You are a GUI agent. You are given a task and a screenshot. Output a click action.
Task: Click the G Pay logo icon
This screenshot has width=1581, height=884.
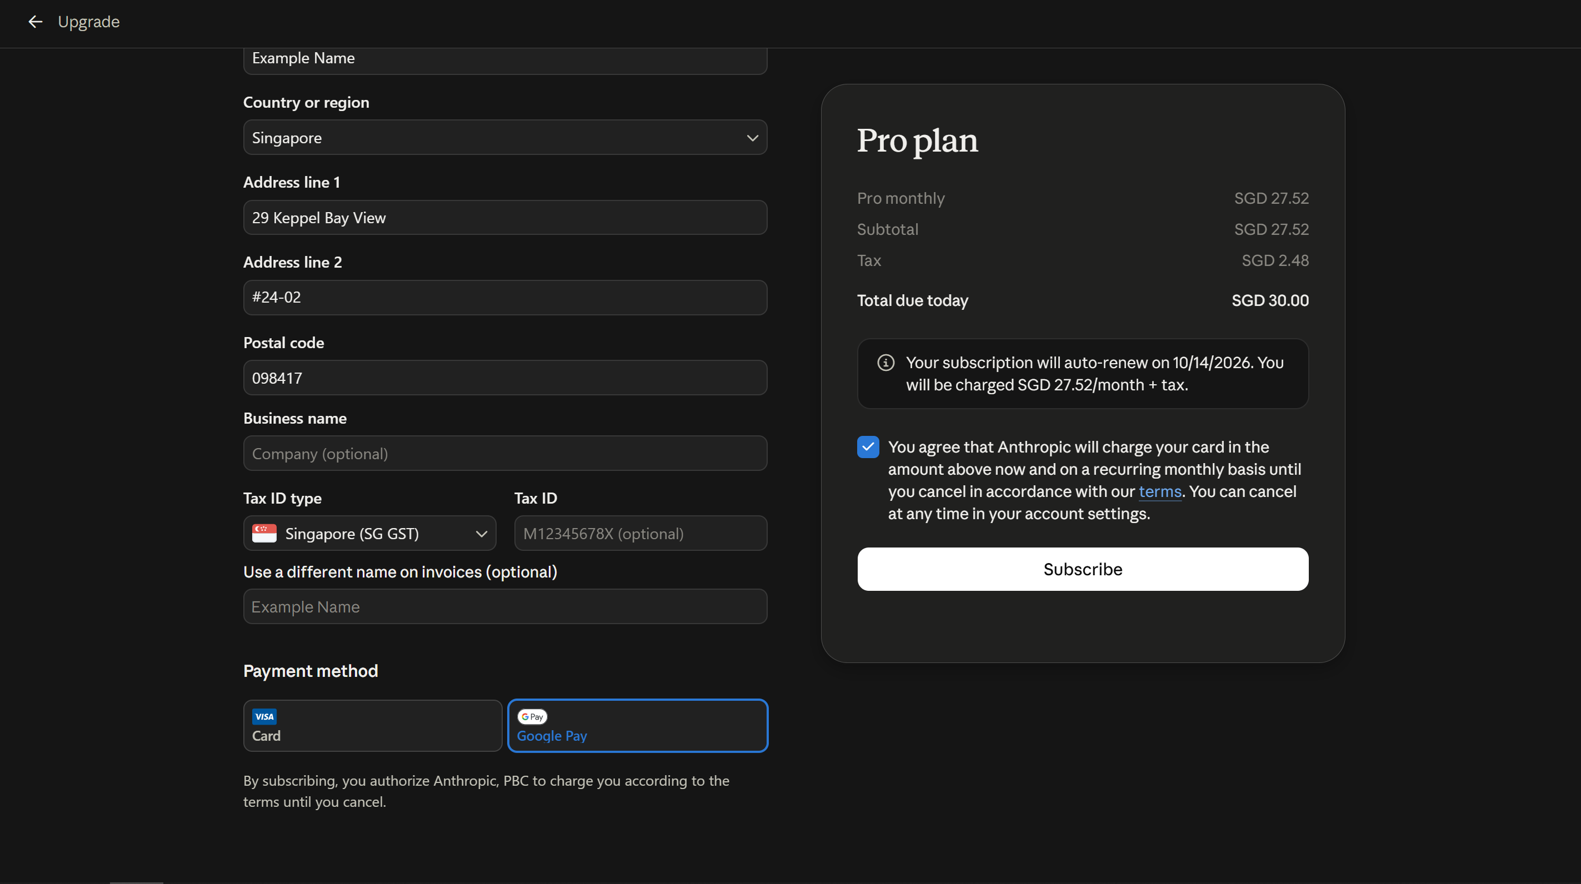[x=532, y=716]
